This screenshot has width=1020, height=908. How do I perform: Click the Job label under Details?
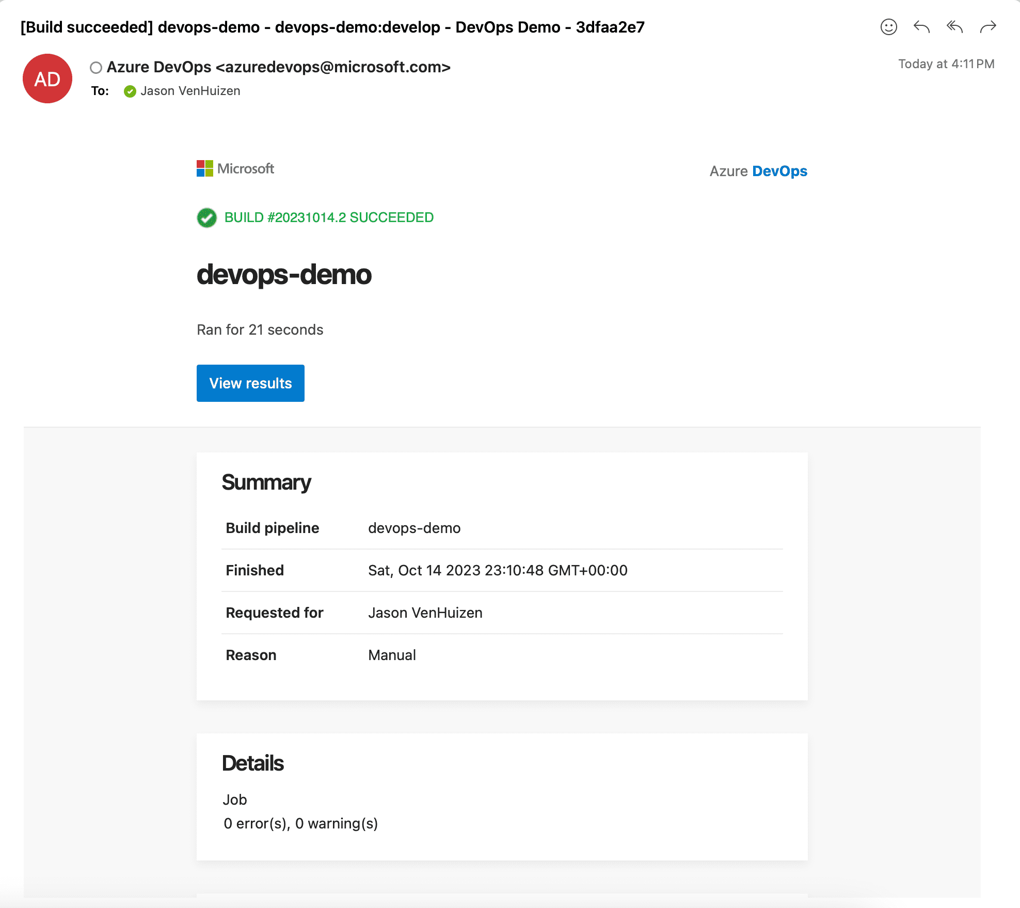coord(235,800)
